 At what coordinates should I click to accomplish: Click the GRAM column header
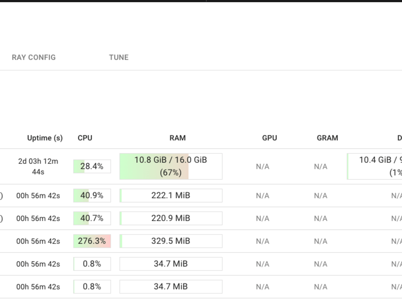[327, 138]
